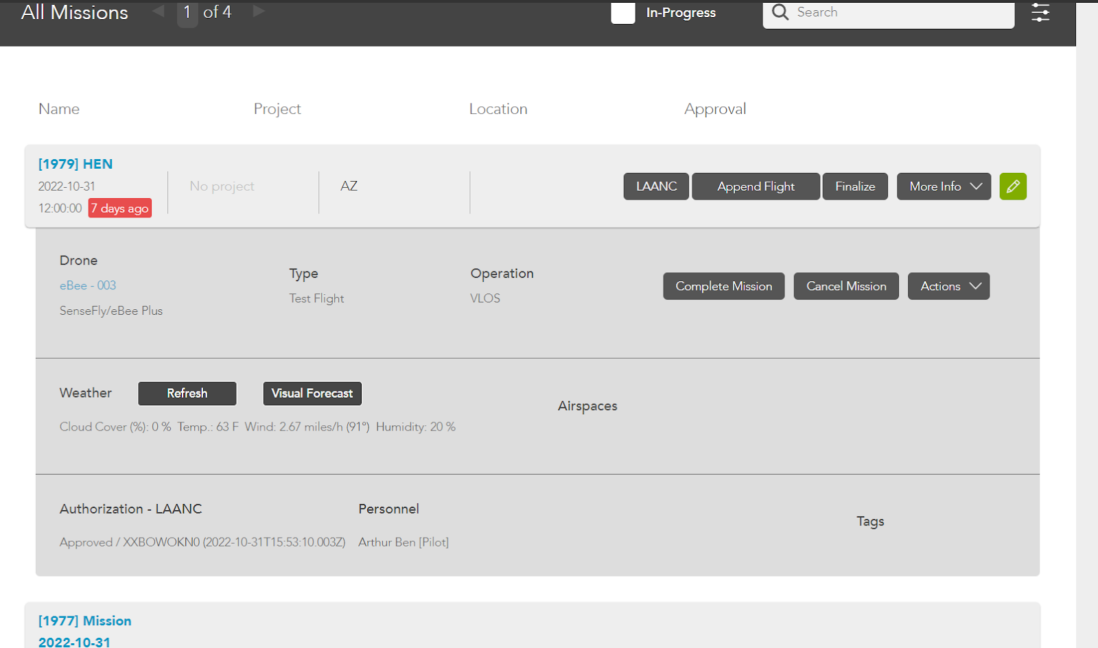Click the 'Cloud Cover (%): 0 %' reading
The height and width of the screenshot is (648, 1098).
pyautogui.click(x=115, y=427)
